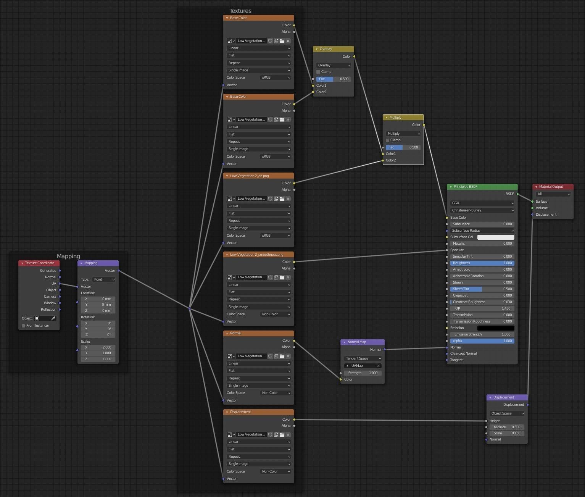This screenshot has width=585, height=497.
Task: Collapse the Texture Coordinate node
Action: [x=22, y=263]
